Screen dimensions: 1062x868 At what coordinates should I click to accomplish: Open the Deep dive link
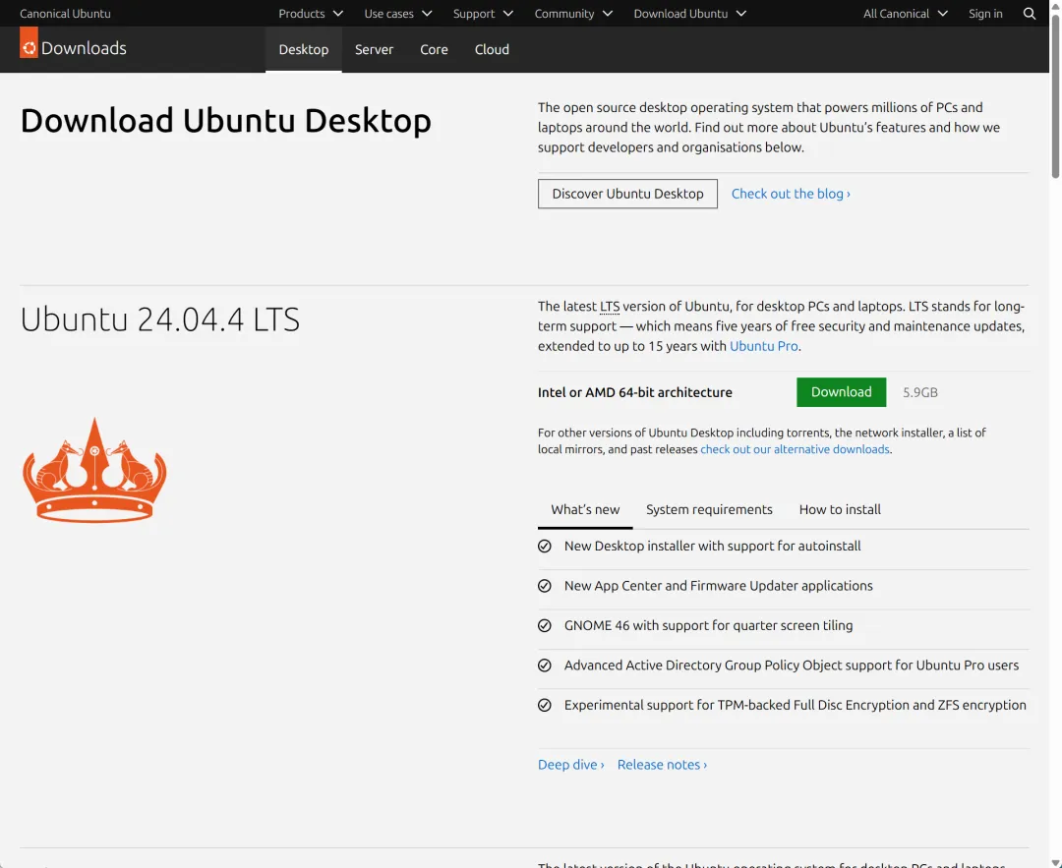click(571, 765)
